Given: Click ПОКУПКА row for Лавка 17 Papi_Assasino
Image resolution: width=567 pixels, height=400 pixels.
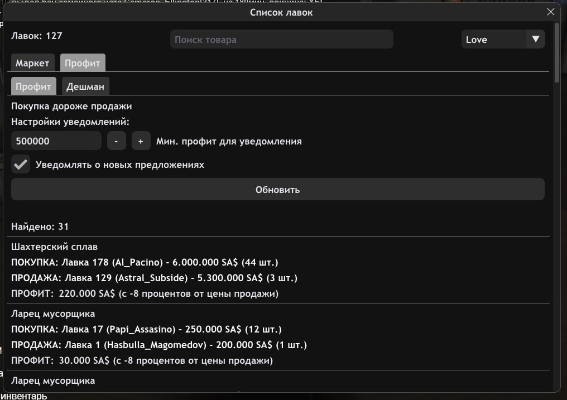Looking at the screenshot, I should pos(146,329).
